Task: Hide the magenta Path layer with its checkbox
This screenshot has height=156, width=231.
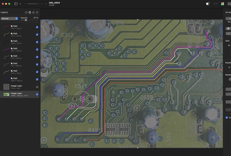Action: [x=37, y=50]
